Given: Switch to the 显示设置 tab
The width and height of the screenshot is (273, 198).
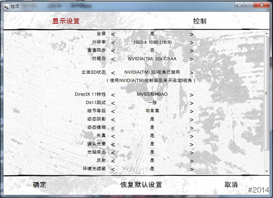Looking at the screenshot, I should click(x=66, y=21).
